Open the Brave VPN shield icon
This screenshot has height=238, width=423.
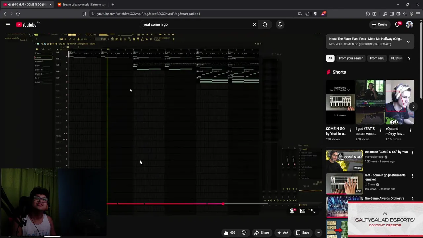[x=411, y=14]
